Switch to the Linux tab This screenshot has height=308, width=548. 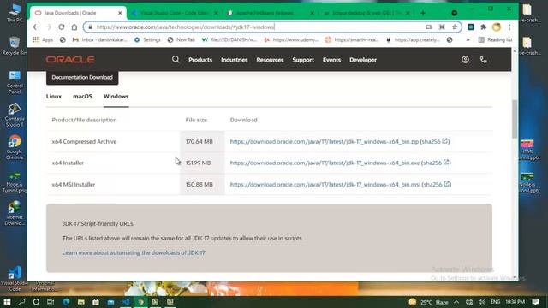[x=54, y=97]
